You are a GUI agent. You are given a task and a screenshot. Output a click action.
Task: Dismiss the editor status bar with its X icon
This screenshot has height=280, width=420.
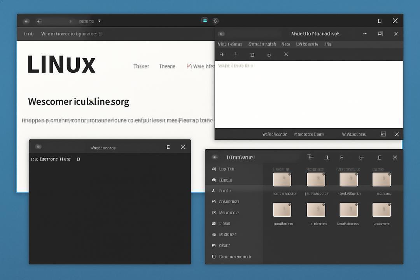[397, 134]
